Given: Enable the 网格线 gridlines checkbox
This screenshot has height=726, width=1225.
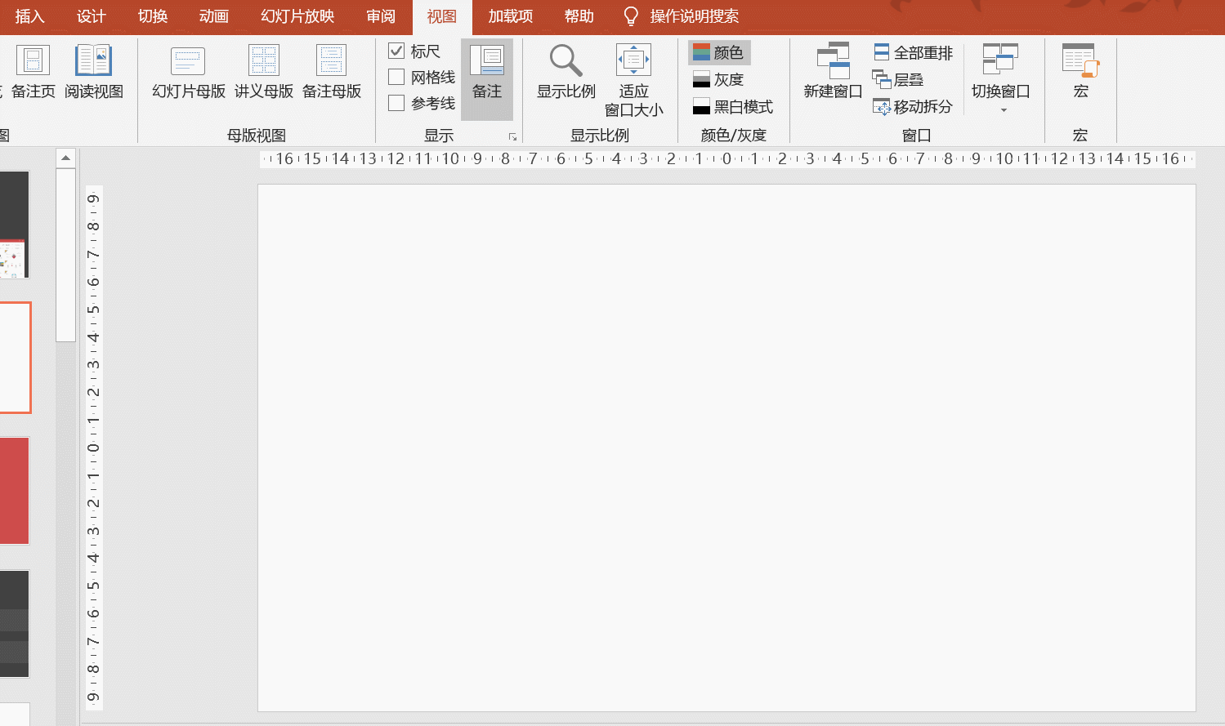Looking at the screenshot, I should point(396,77).
